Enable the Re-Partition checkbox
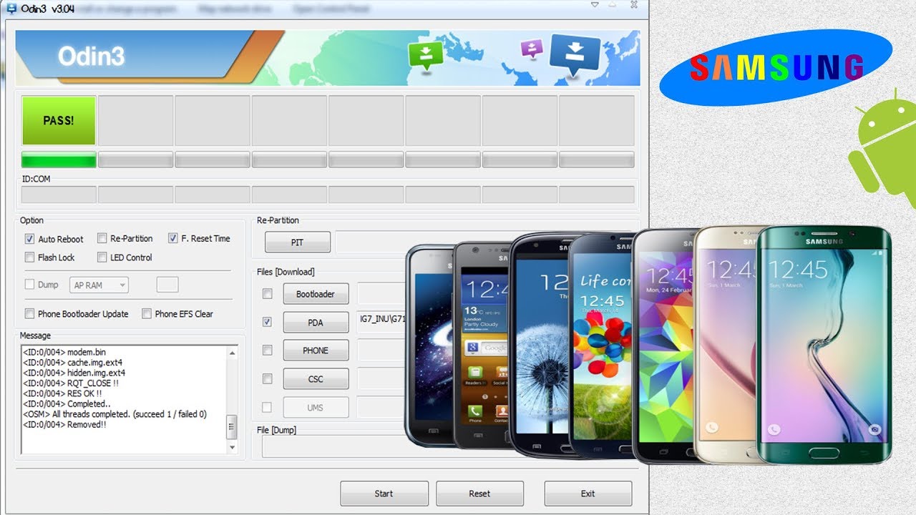Viewport: 916px width, 515px height. [x=102, y=238]
